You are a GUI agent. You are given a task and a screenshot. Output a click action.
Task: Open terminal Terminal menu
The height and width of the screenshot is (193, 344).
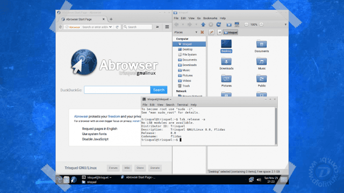click(x=183, y=105)
